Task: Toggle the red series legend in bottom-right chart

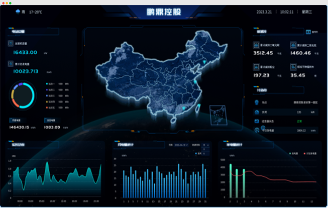Action: [304, 153]
